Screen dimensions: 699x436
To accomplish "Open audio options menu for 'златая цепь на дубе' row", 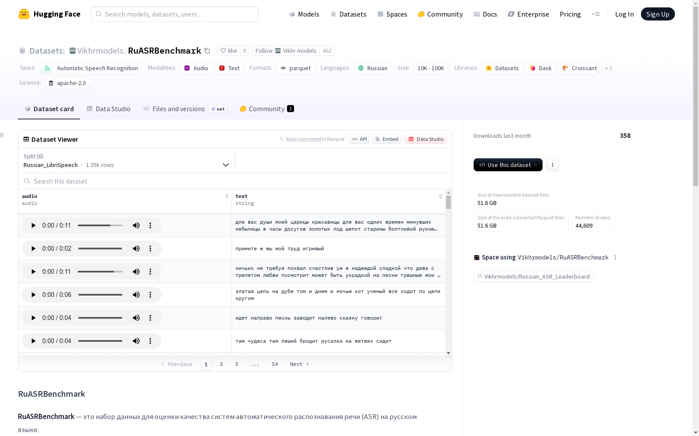I will click(x=150, y=295).
